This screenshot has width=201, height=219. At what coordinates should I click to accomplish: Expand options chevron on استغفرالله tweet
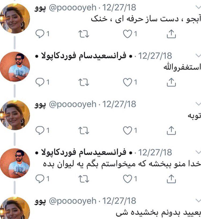pos(198,55)
